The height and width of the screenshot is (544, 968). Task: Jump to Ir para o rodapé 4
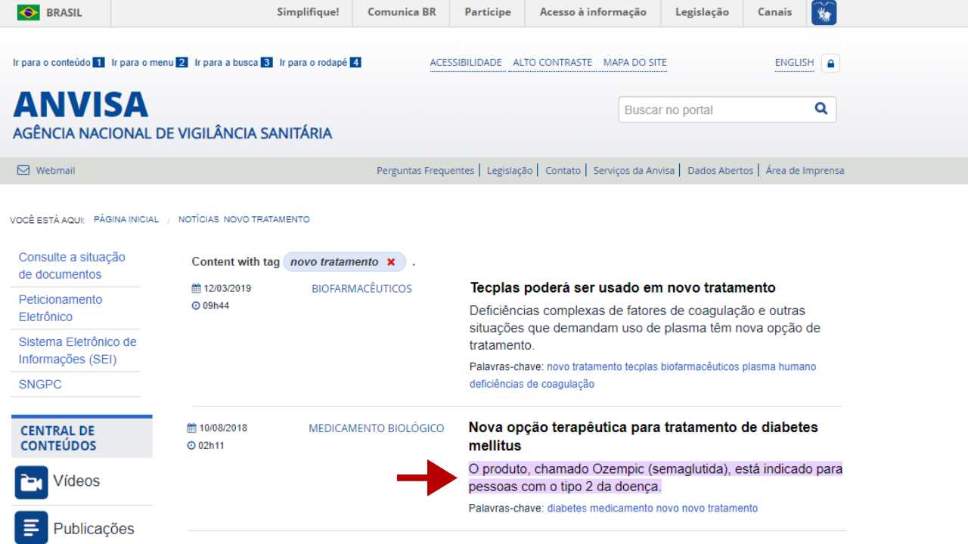pyautogui.click(x=320, y=63)
